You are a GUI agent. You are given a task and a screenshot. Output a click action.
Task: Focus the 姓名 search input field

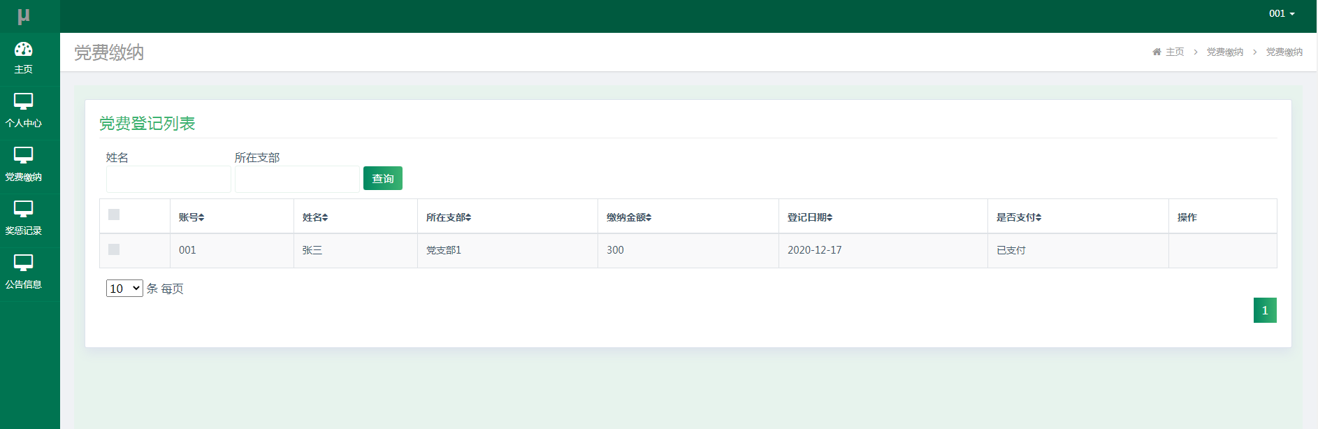(x=168, y=179)
